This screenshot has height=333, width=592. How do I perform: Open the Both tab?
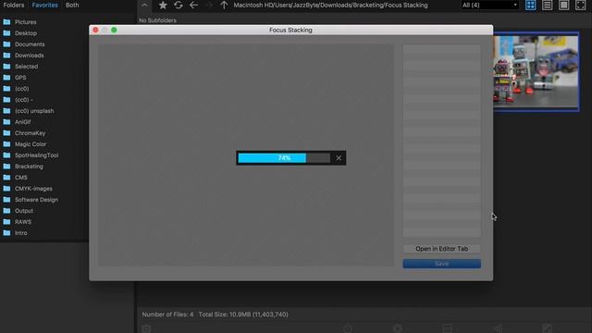(72, 5)
